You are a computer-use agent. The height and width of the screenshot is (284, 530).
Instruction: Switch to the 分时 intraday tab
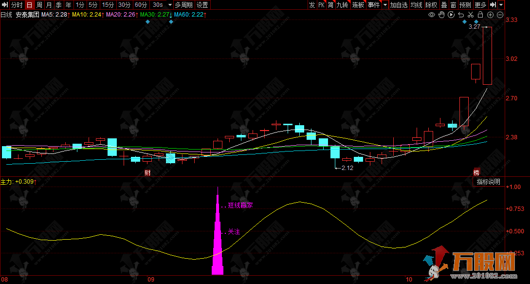click(17, 5)
